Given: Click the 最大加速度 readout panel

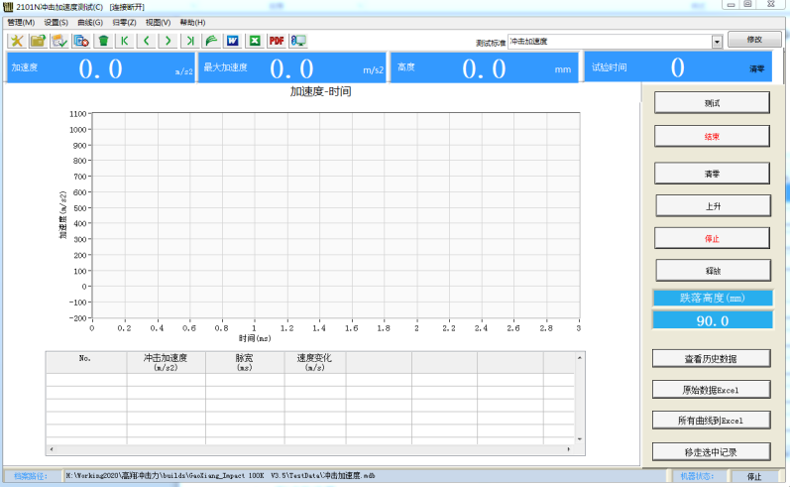Looking at the screenshot, I should pos(291,67).
